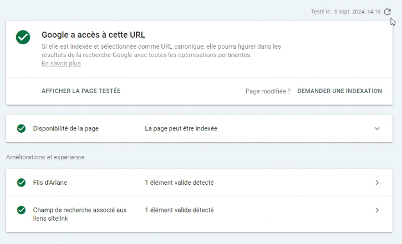Click DEMANDER UNE INDEXATION button

point(339,91)
